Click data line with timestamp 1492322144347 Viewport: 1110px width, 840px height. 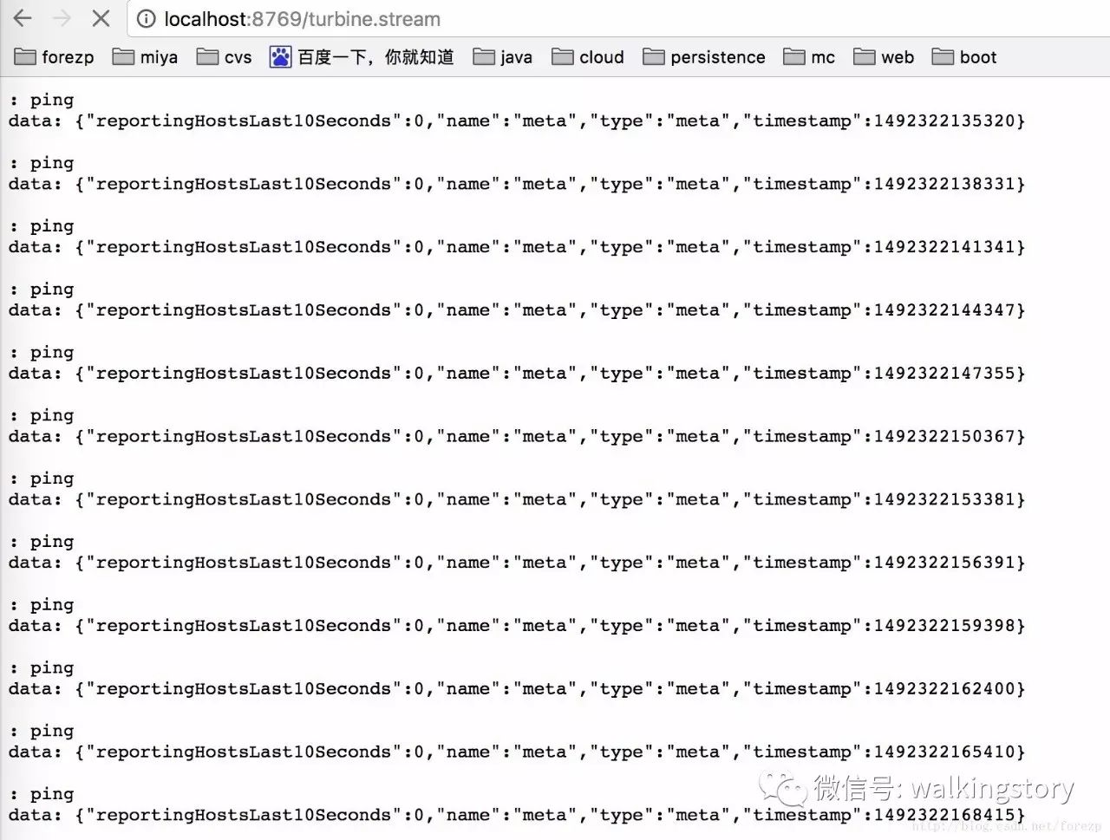(517, 311)
